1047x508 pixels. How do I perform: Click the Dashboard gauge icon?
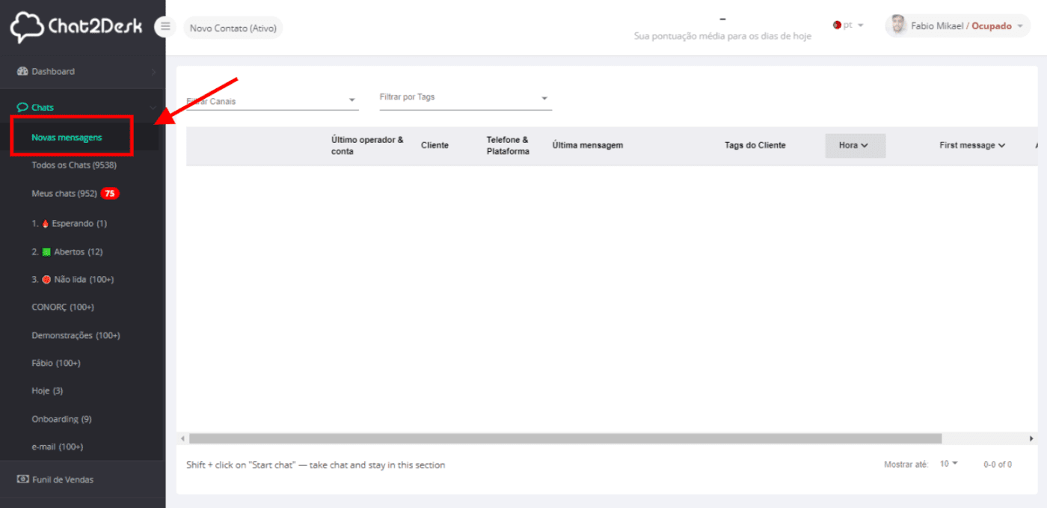pyautogui.click(x=22, y=72)
